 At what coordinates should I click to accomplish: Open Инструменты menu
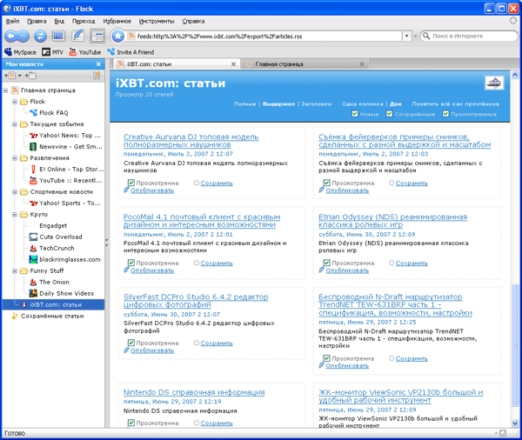pos(157,21)
